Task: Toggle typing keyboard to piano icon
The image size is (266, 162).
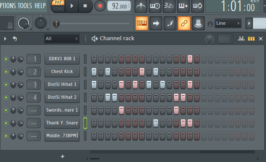Action: point(142,24)
